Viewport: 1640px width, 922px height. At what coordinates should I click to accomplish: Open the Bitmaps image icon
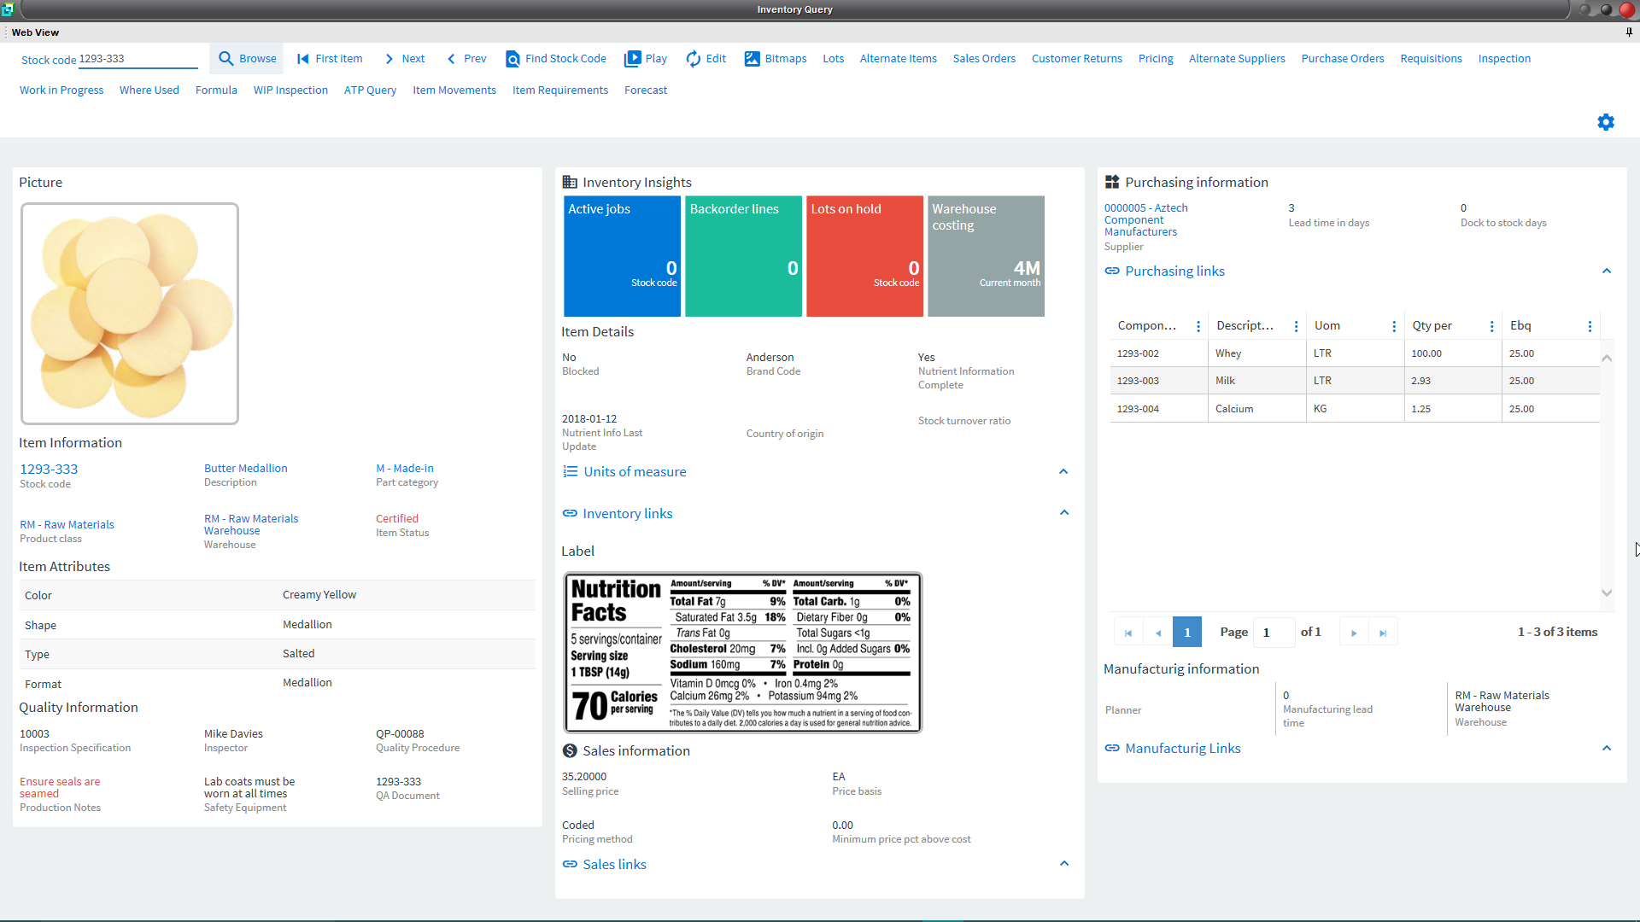point(752,59)
